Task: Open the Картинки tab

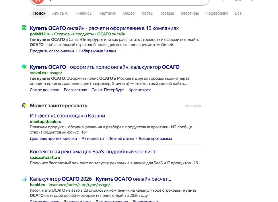Action: point(108,13)
